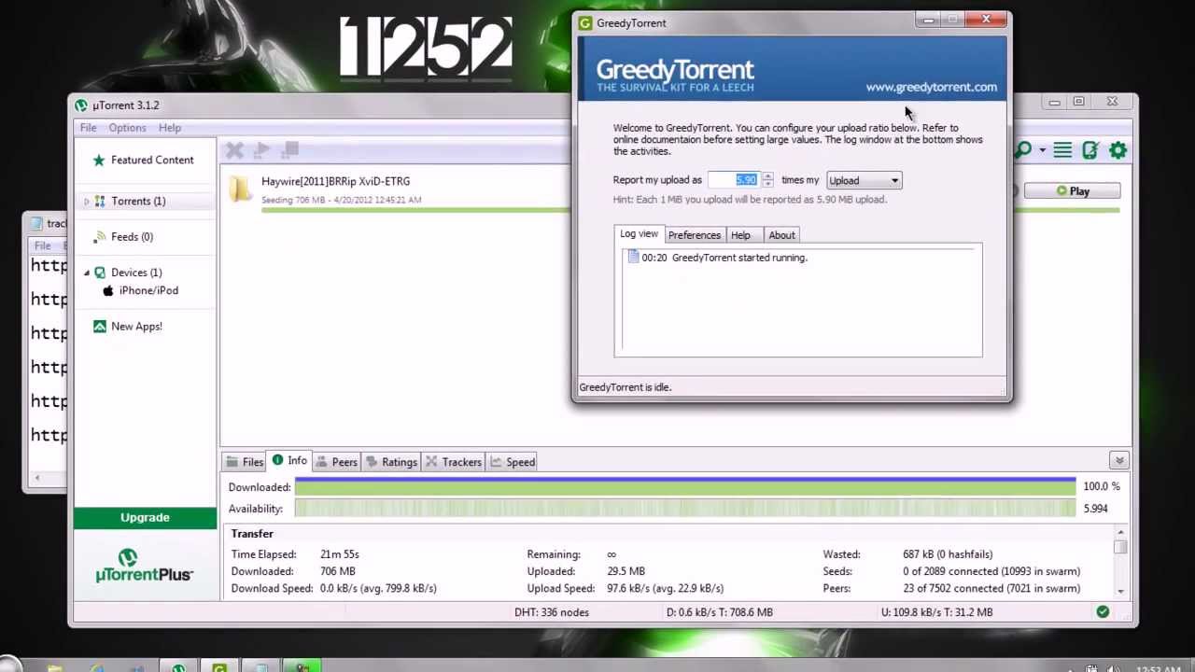This screenshot has height=672, width=1195.
Task: Click the Downloaded progress bar
Action: click(x=684, y=486)
